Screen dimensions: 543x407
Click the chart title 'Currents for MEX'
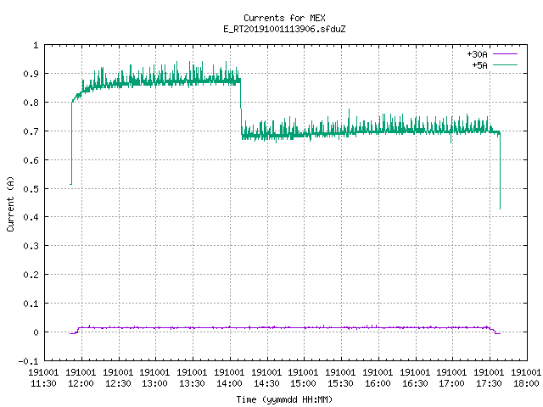pyautogui.click(x=284, y=18)
